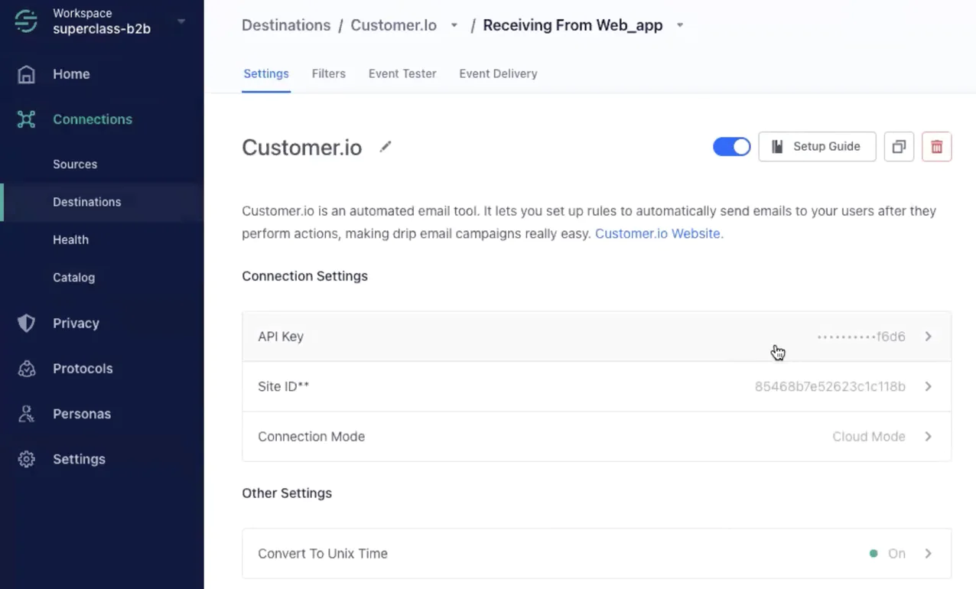Click the Connections nodes icon

(x=26, y=119)
